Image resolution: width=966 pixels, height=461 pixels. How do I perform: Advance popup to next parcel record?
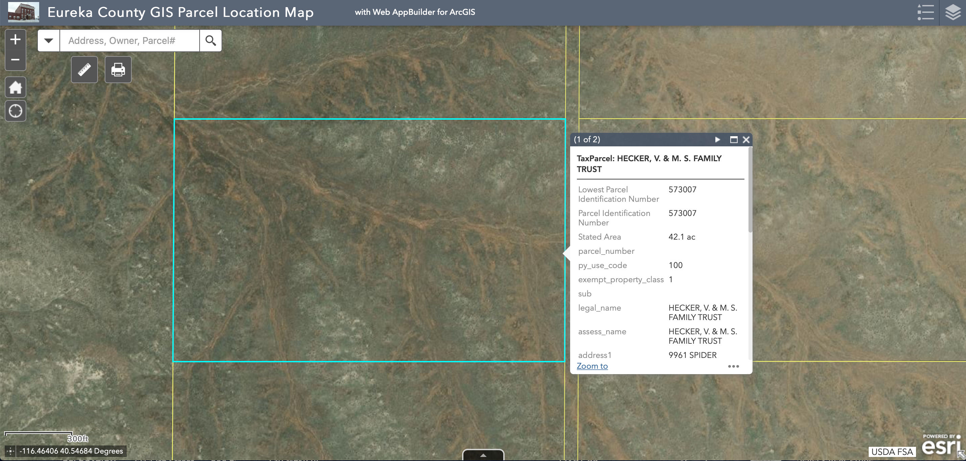[x=718, y=140]
